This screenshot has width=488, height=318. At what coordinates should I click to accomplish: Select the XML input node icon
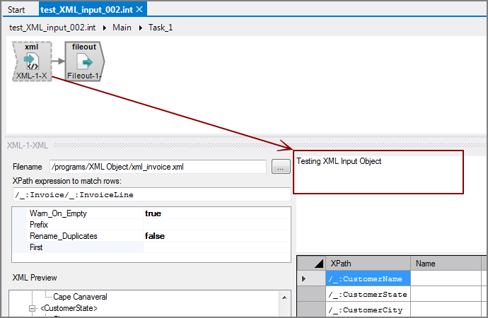click(x=32, y=61)
